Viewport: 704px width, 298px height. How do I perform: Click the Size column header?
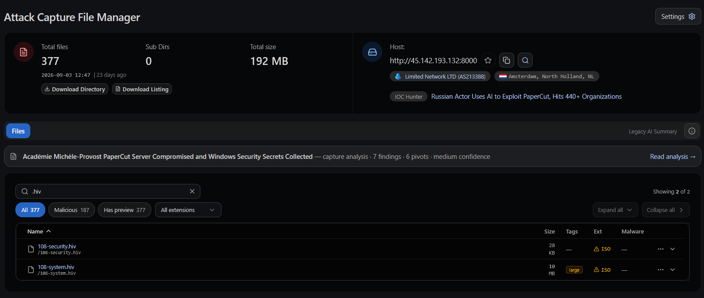click(549, 231)
